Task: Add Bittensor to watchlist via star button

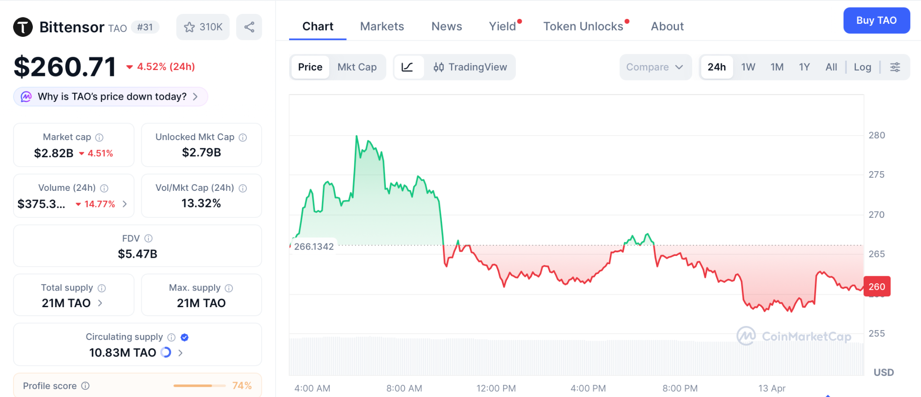Action: click(x=203, y=27)
